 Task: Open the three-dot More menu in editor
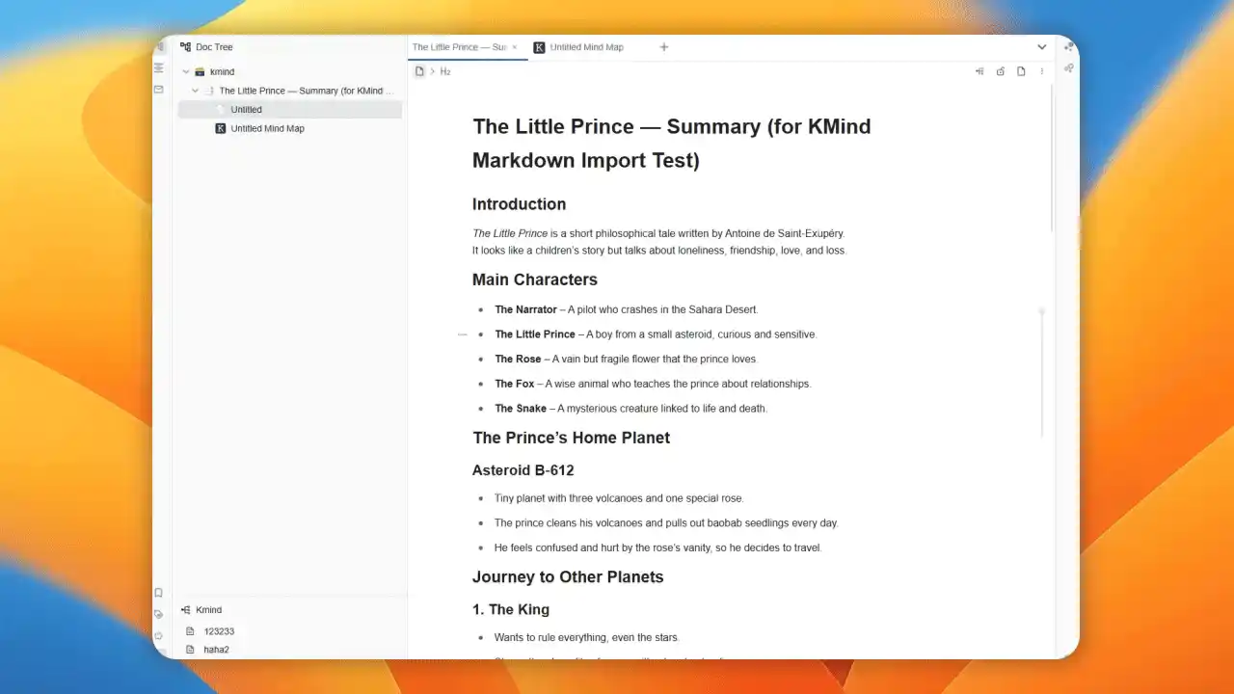(x=1042, y=71)
